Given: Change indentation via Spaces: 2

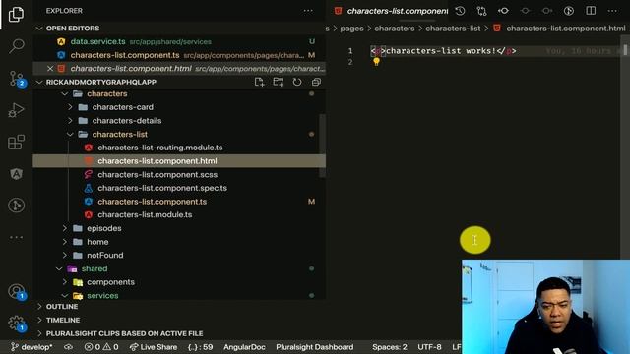Looking at the screenshot, I should click(390, 347).
